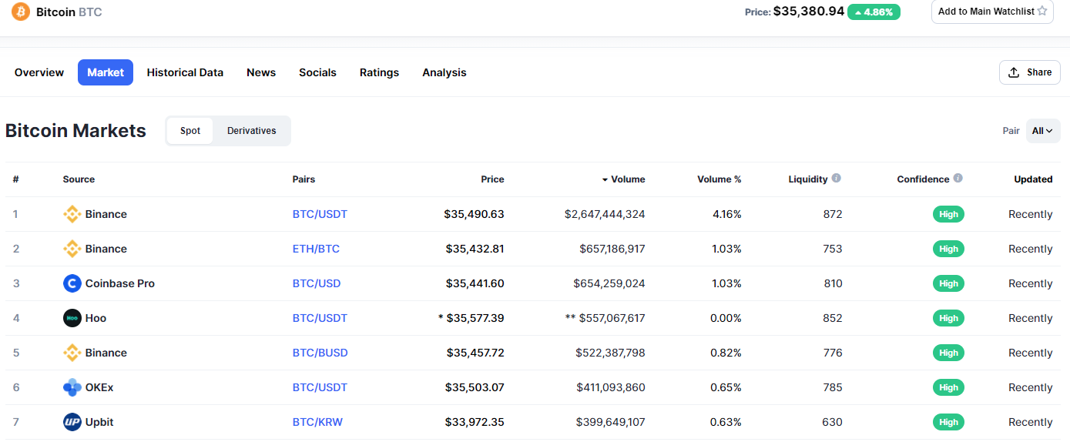
Task: Select the Market tab
Action: pyautogui.click(x=106, y=72)
